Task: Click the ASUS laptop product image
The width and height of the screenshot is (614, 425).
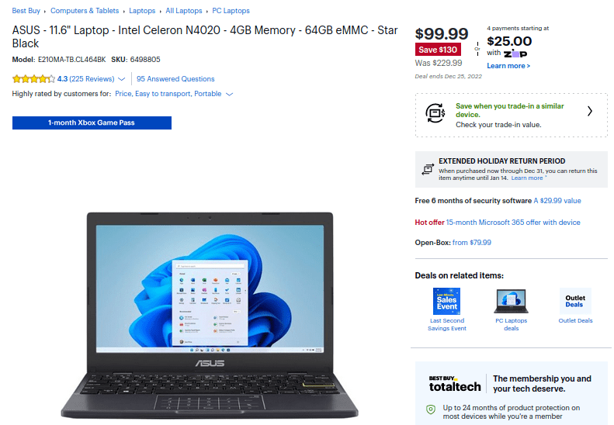Action: point(210,315)
